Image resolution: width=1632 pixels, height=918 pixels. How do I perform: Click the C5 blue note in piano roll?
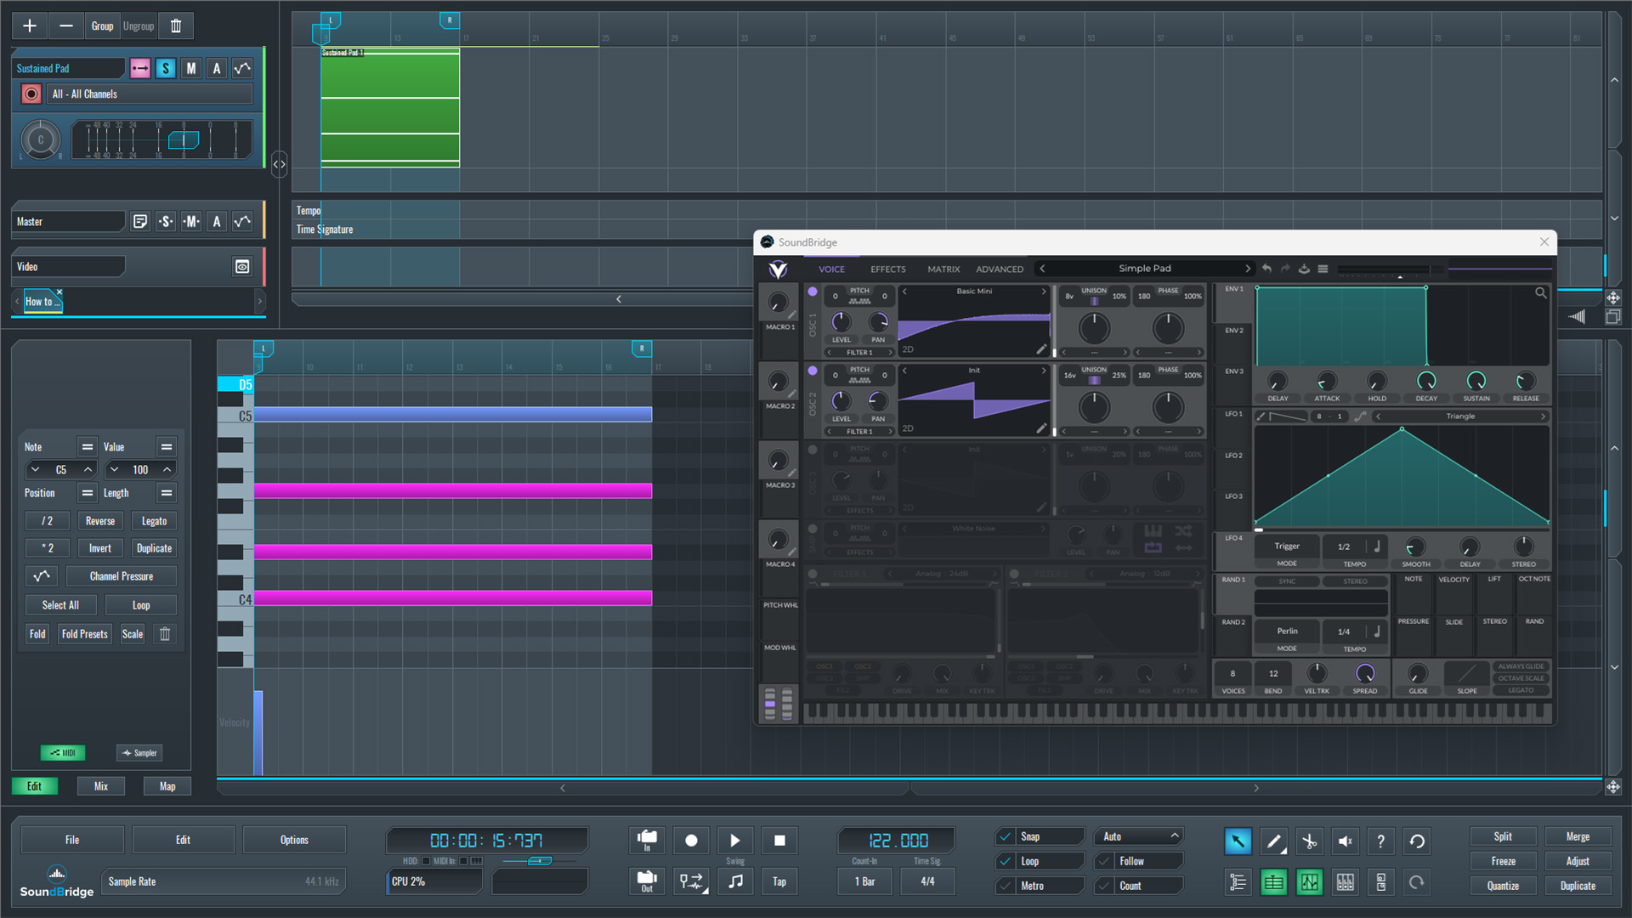click(x=453, y=415)
